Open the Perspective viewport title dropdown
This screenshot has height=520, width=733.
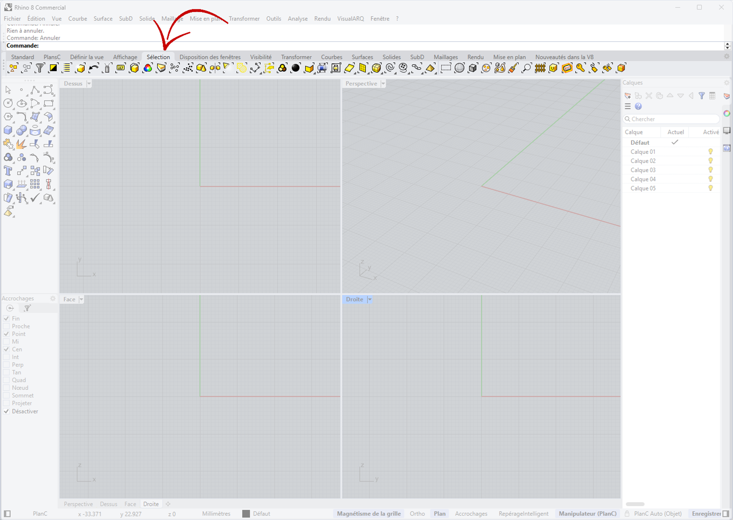pos(383,84)
